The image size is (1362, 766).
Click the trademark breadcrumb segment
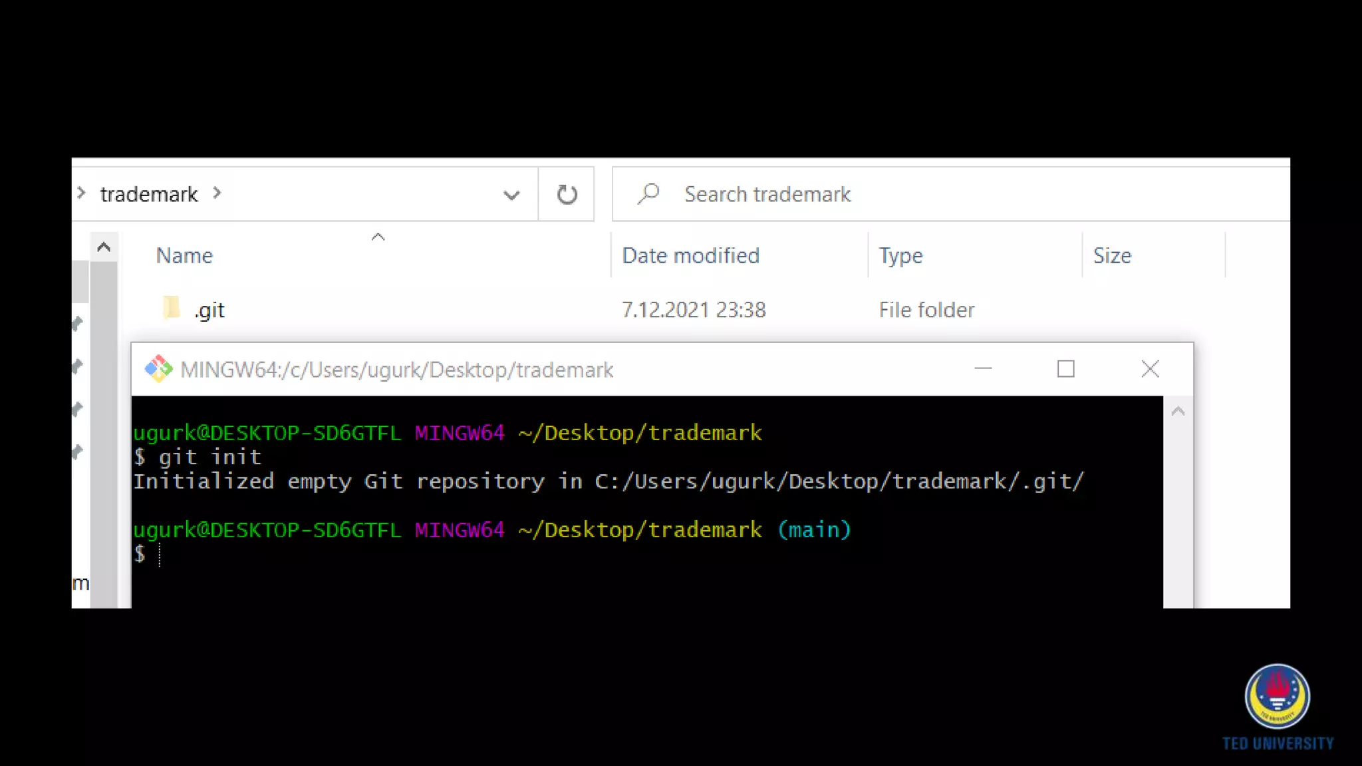[149, 194]
